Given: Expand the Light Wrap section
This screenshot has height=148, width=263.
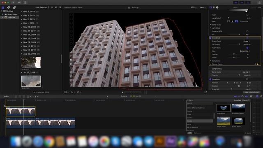Looking at the screenshot, I should click(210, 28).
